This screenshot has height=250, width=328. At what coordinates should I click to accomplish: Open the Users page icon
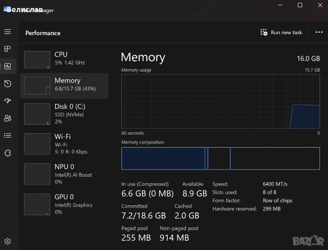click(x=8, y=118)
